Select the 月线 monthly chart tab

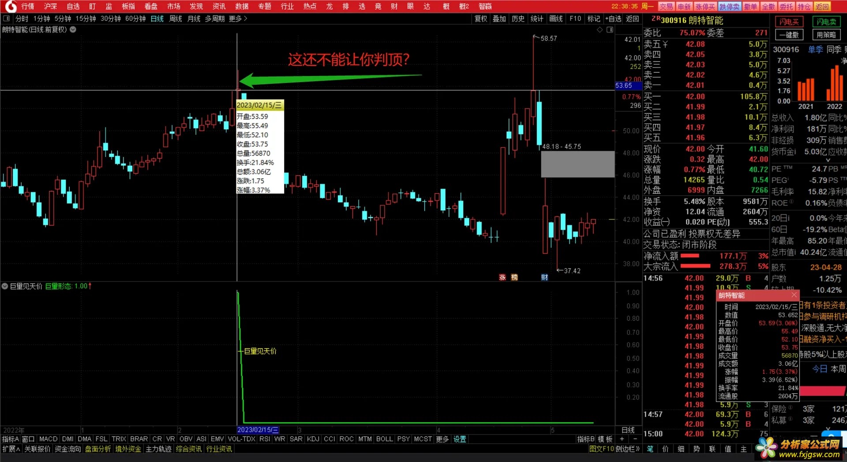194,19
